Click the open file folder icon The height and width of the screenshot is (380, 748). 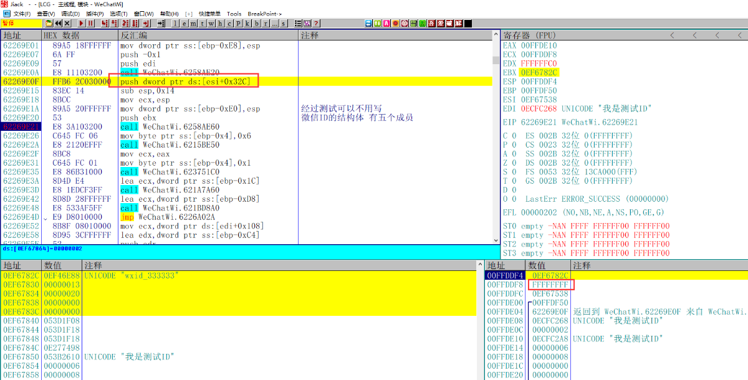click(49, 24)
